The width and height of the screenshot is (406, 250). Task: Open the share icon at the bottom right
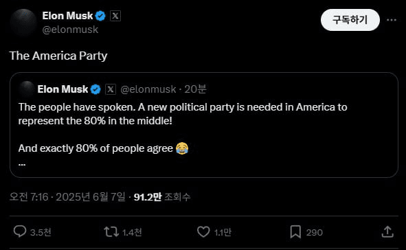[x=387, y=231]
